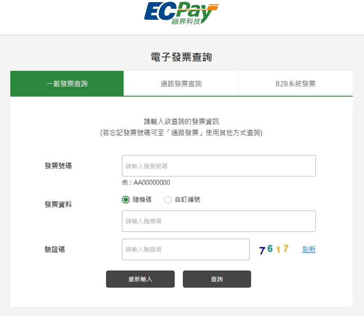Submit the search with 查詢 button
This screenshot has width=364, height=316.
pos(217,279)
